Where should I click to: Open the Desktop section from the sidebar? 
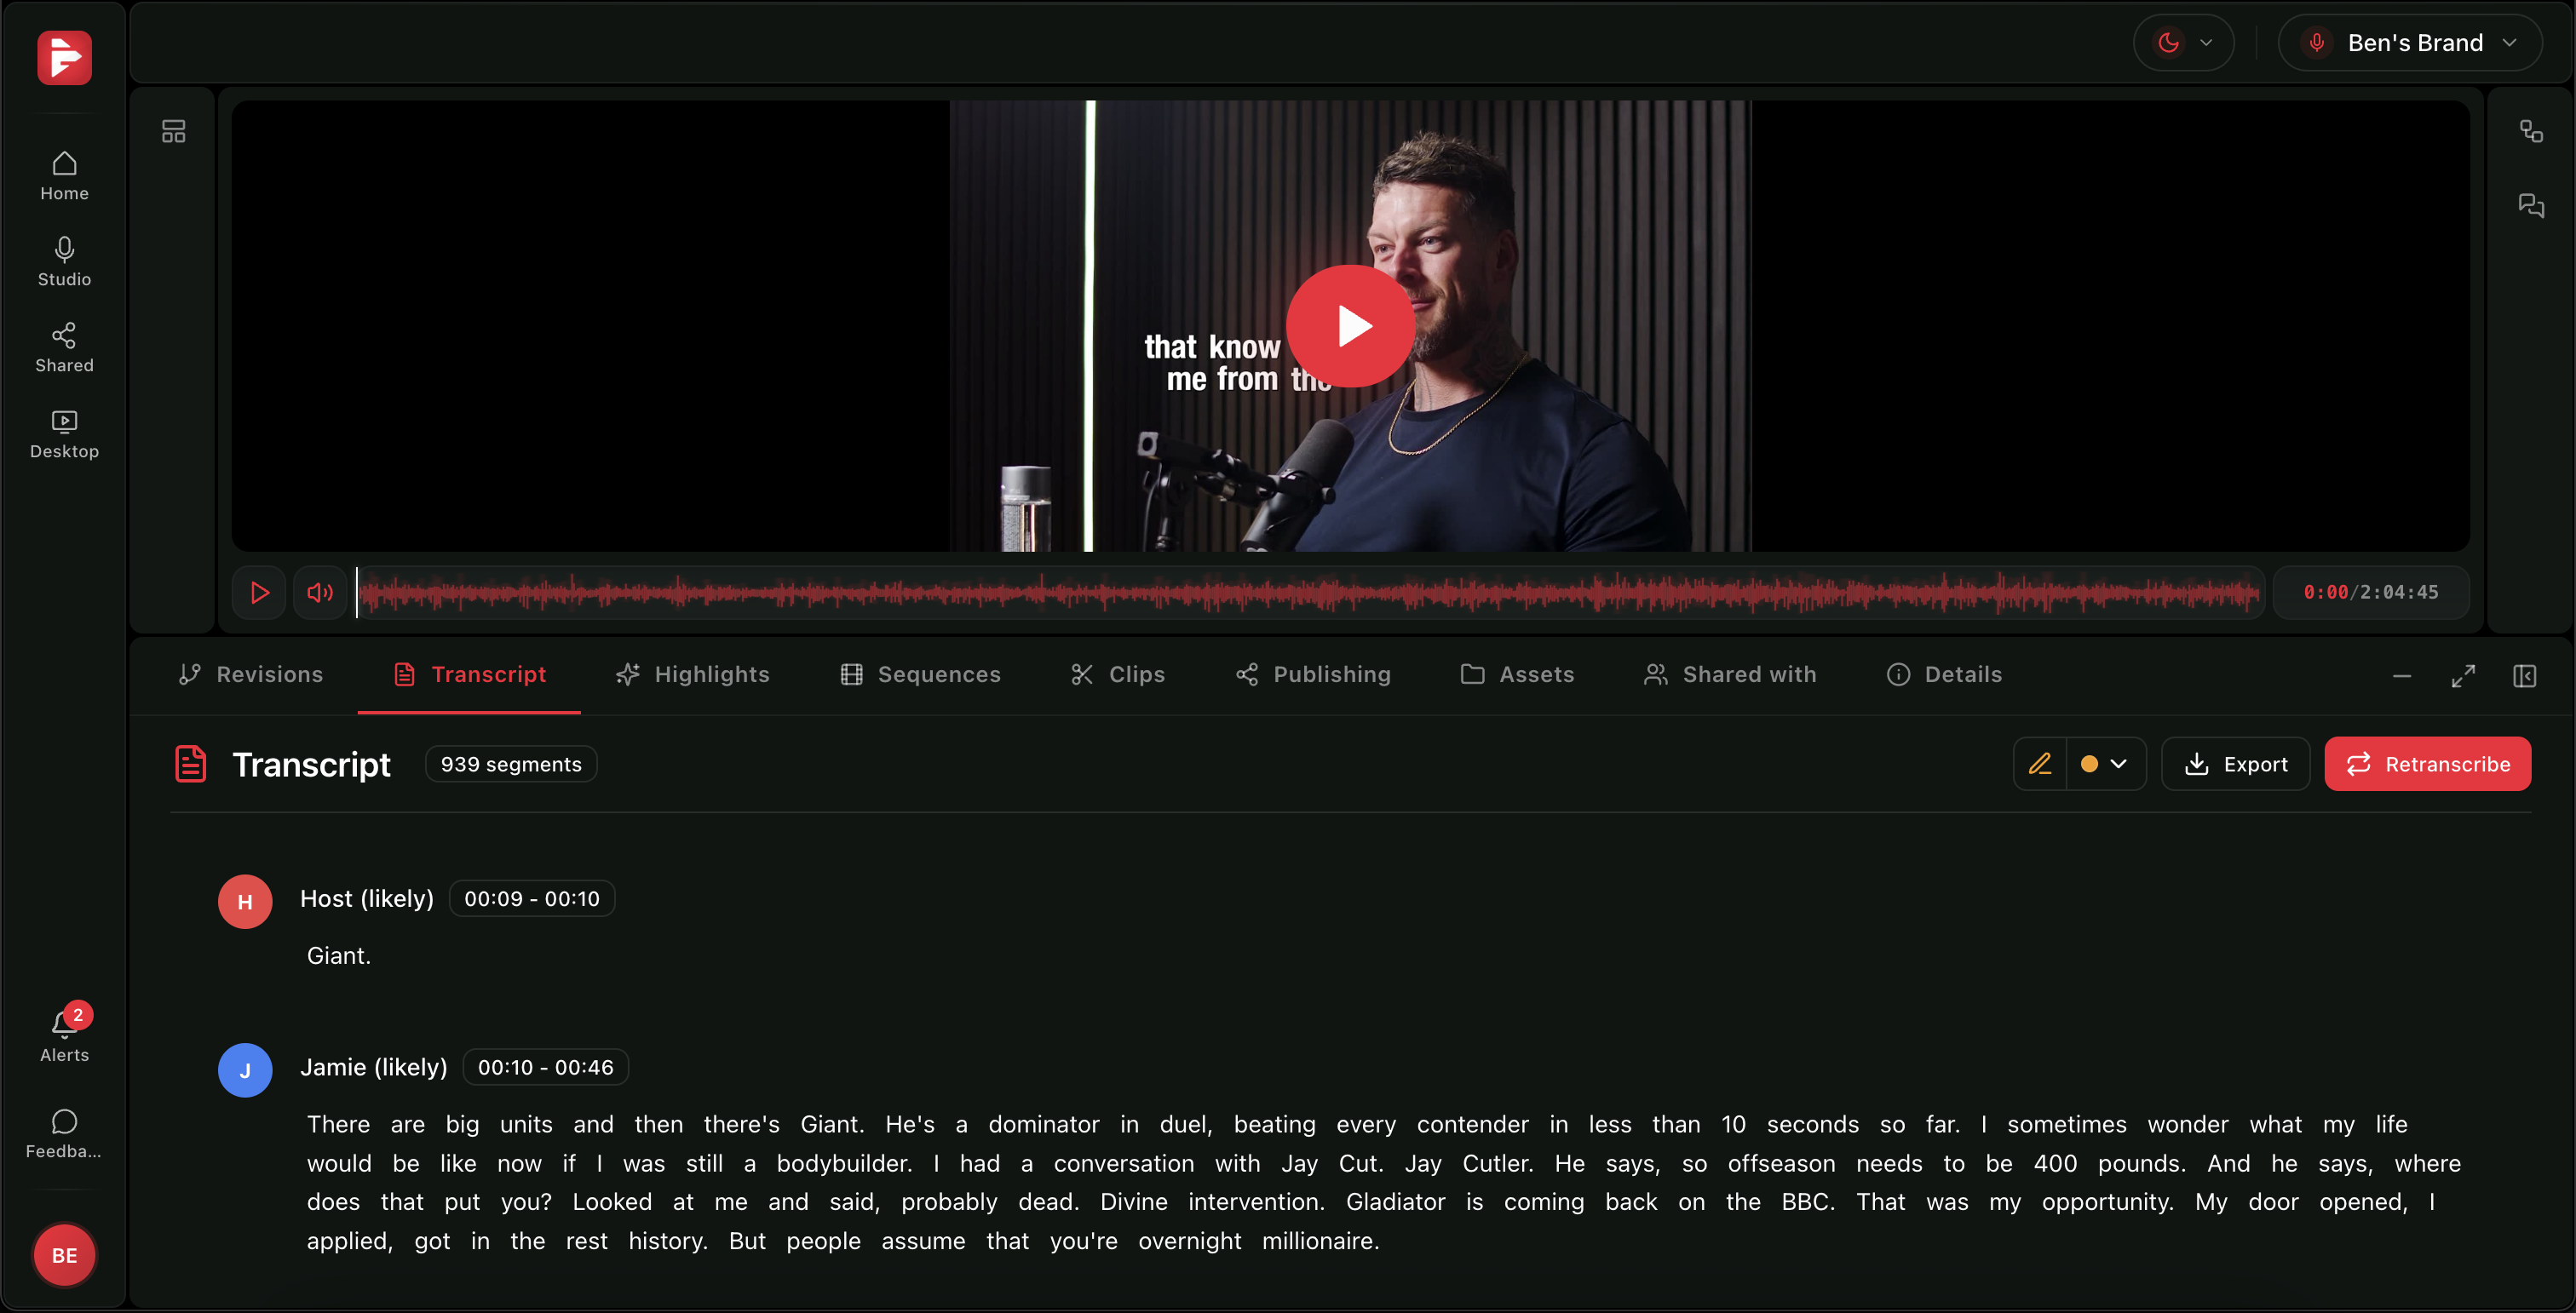(63, 433)
